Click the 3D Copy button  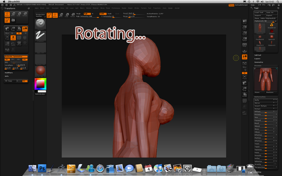click(x=10, y=81)
